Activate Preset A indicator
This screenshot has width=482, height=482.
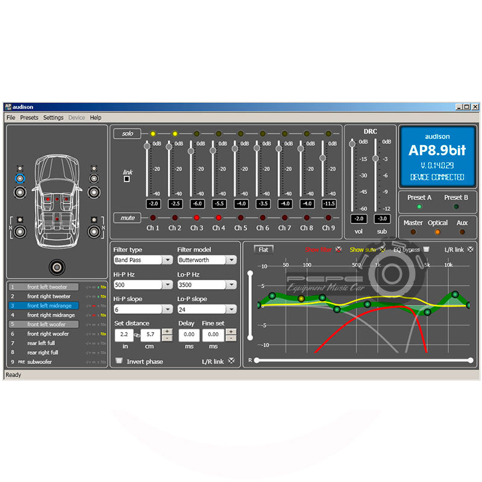pyautogui.click(x=419, y=207)
